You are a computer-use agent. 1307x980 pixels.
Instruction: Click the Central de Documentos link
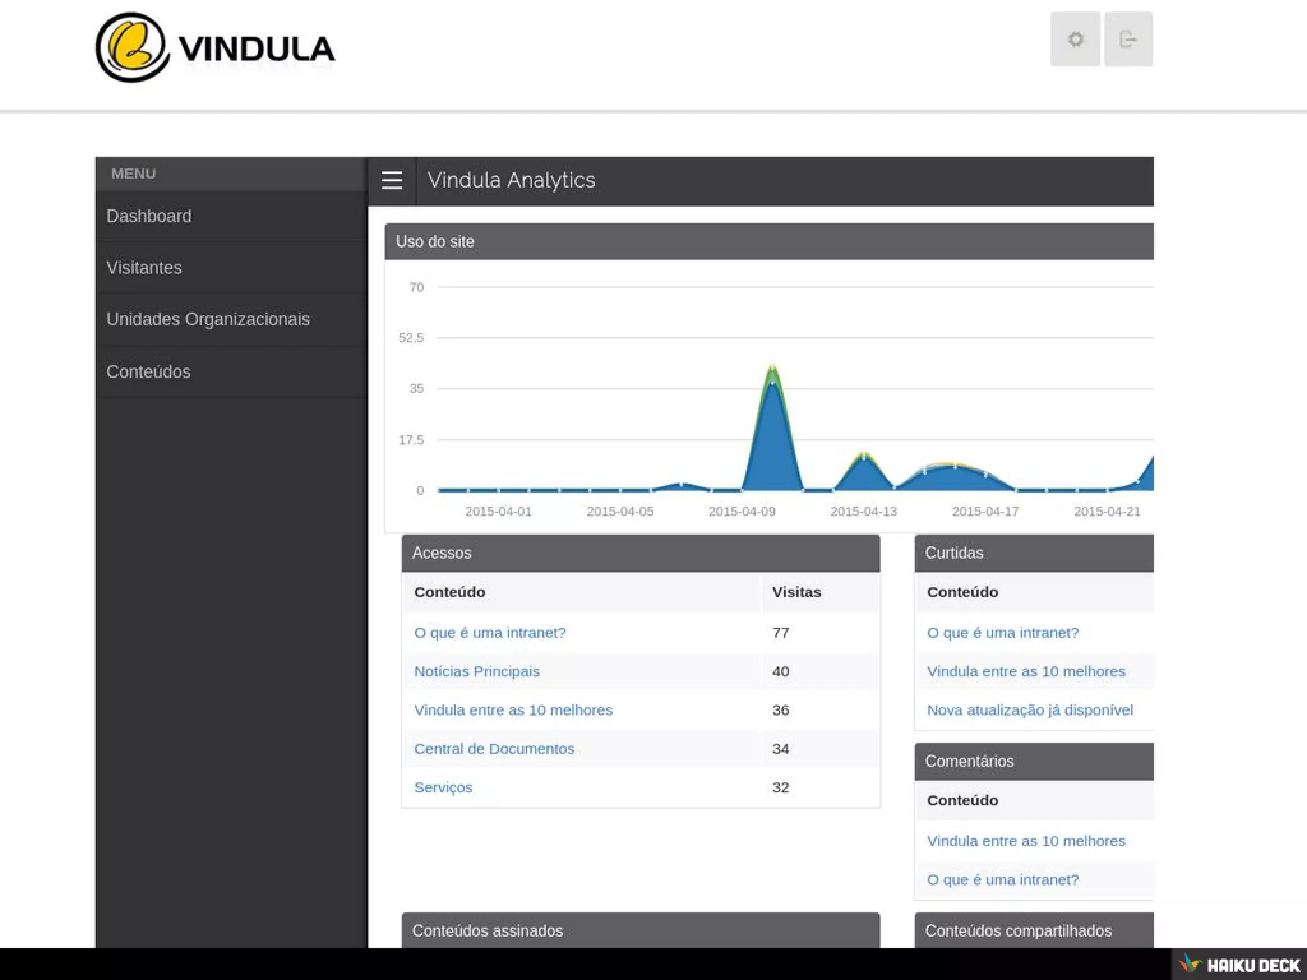(x=494, y=749)
